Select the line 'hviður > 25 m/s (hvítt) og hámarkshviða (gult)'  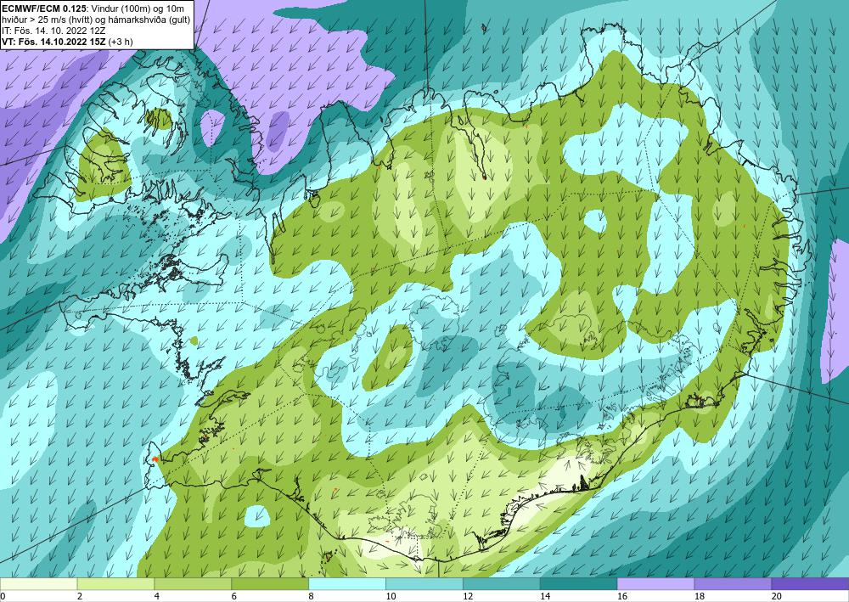(95, 20)
